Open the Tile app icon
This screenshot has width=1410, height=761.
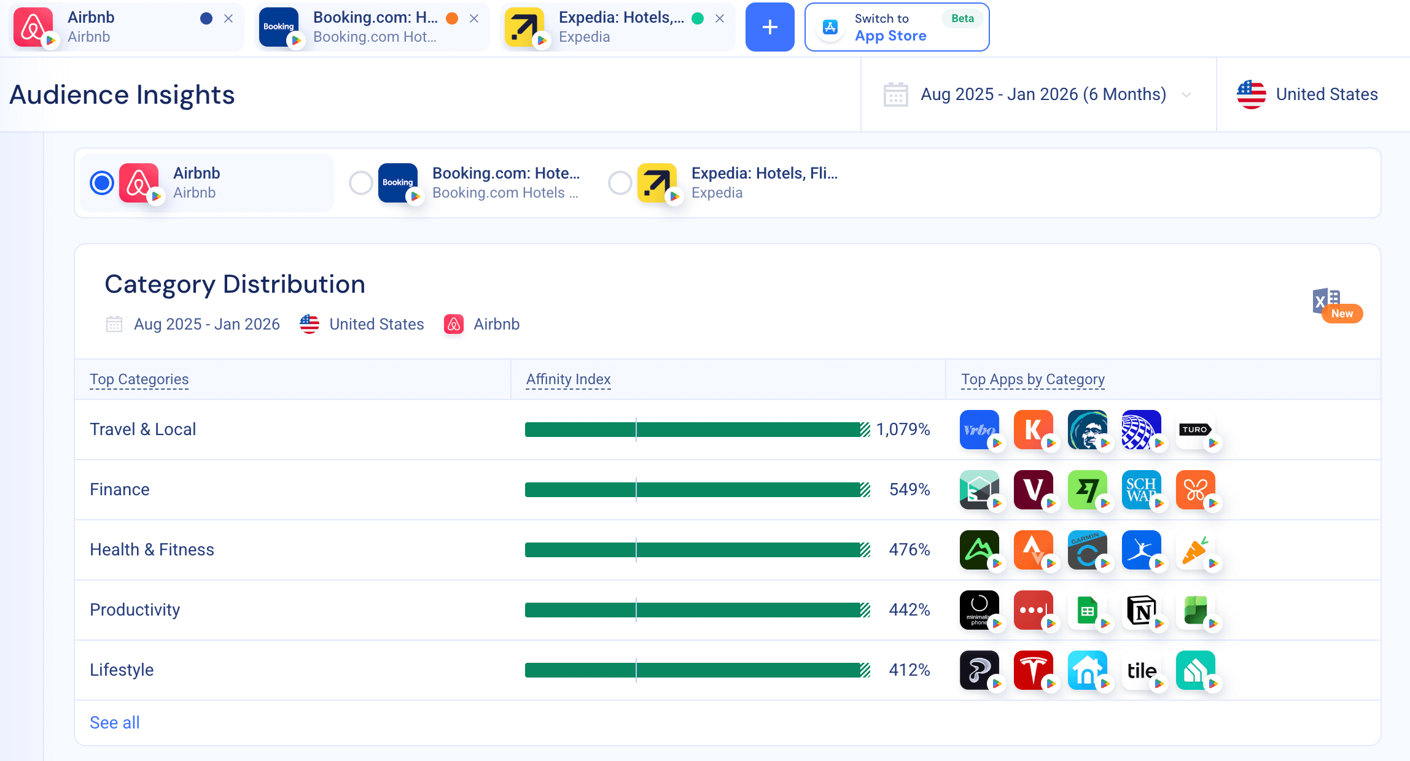(x=1141, y=670)
